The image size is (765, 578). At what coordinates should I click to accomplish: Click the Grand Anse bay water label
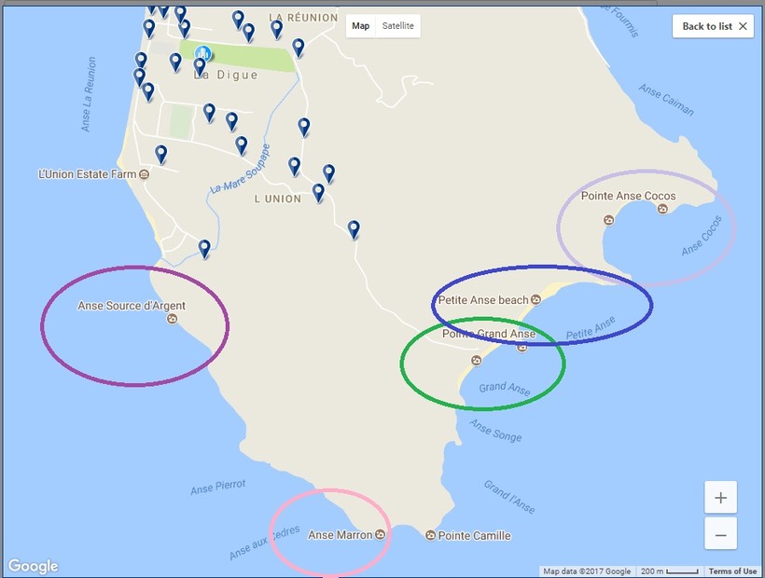[x=504, y=389]
